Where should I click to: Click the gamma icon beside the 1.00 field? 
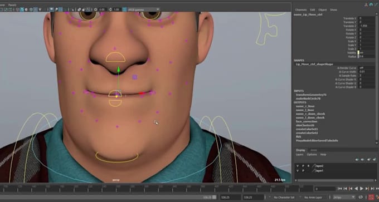tap(110, 9)
